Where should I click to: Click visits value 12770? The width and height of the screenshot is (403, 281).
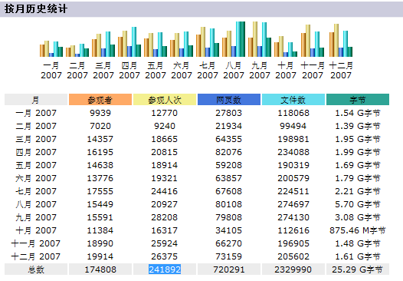[165, 113]
